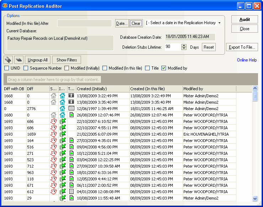Enable the UNID checkbox
This screenshot has height=207, width=263.
click(x=7, y=68)
